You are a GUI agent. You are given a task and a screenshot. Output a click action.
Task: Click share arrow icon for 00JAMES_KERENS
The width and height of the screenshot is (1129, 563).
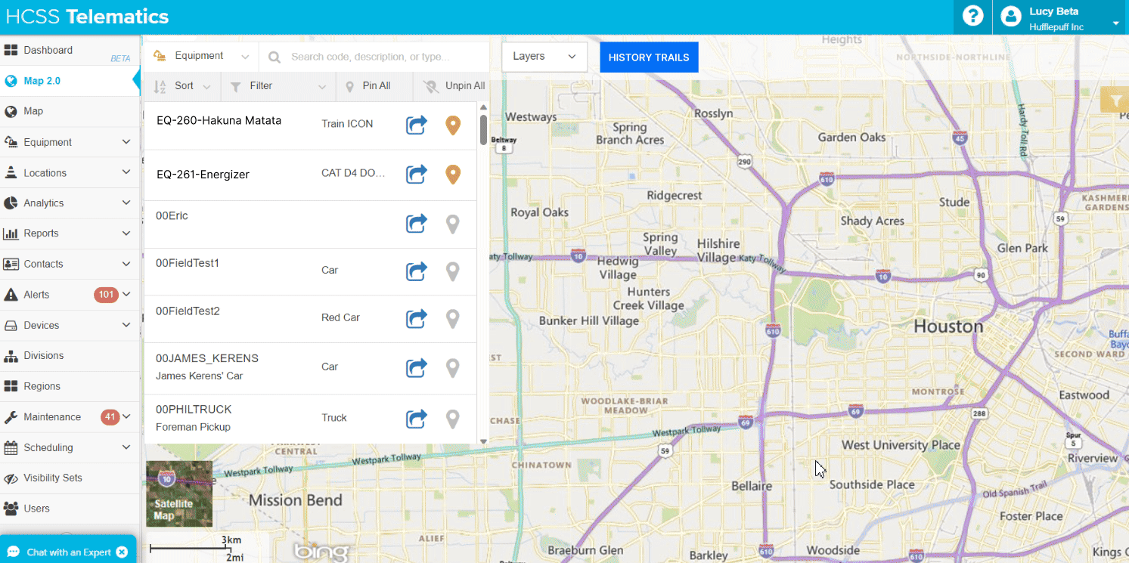point(417,367)
